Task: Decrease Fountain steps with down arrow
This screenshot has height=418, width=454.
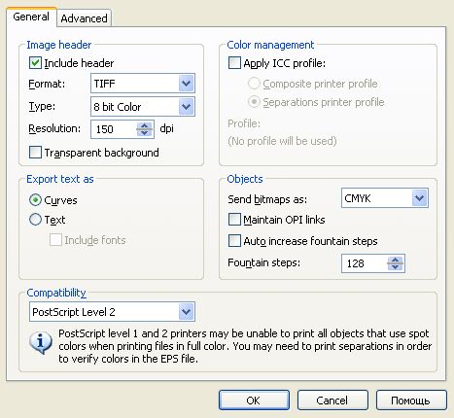Action: [x=395, y=267]
